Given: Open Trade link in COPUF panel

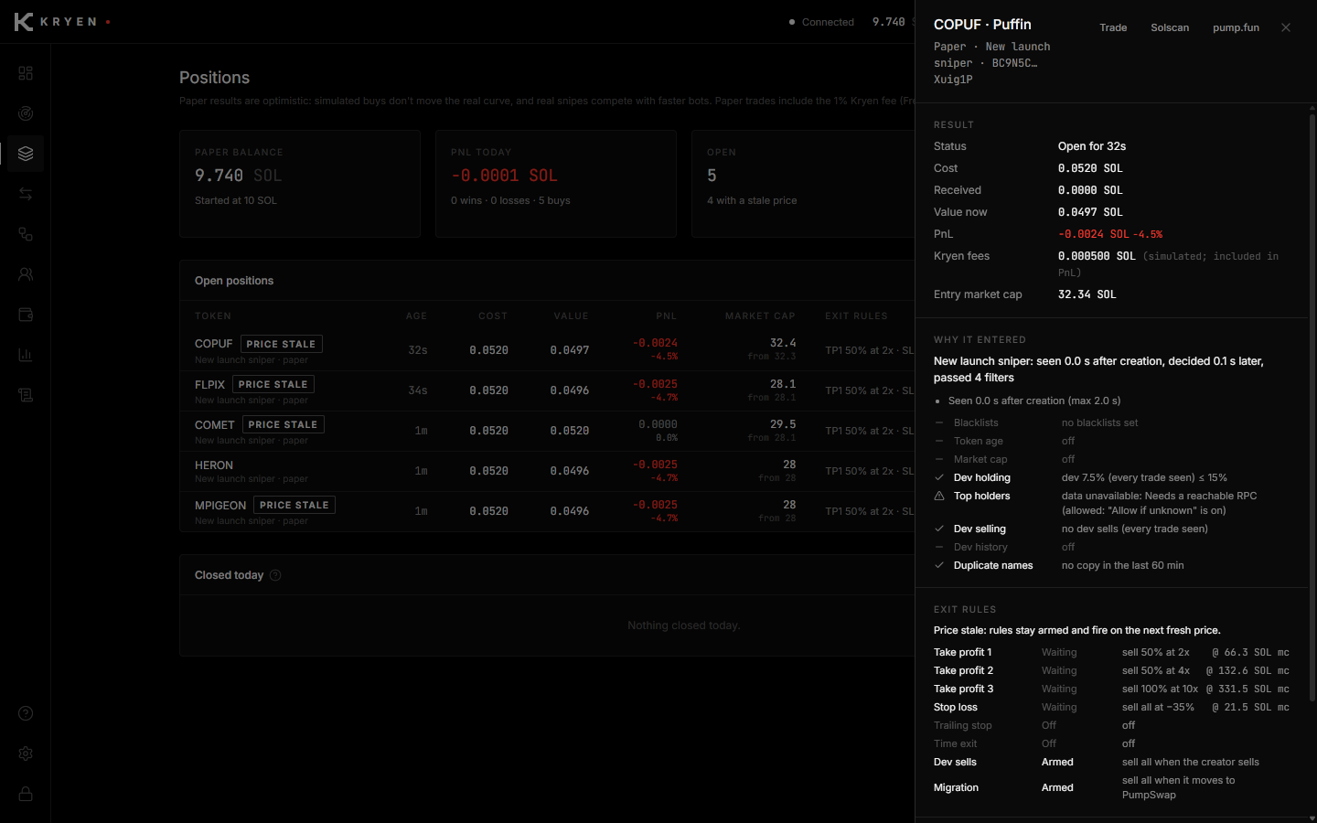Looking at the screenshot, I should click(1113, 27).
